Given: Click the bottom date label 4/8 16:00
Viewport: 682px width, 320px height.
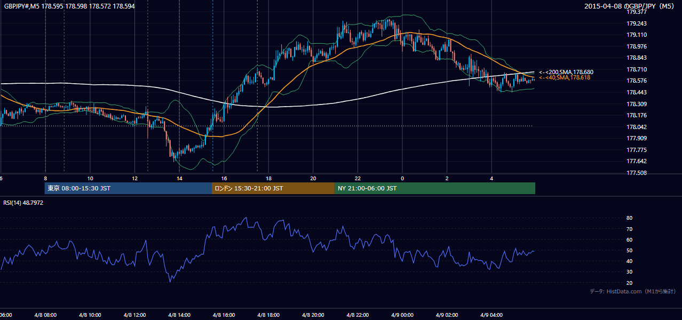Looking at the screenshot, I should (x=224, y=315).
